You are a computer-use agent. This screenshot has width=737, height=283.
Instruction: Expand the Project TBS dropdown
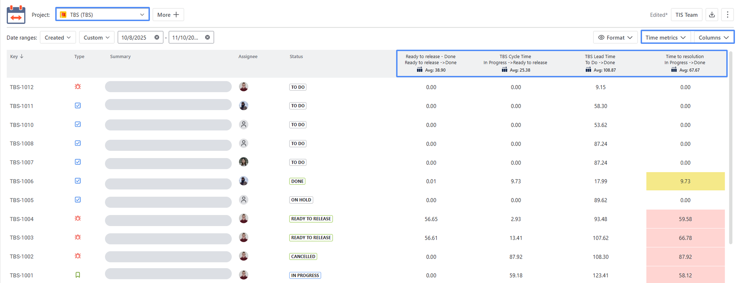click(103, 14)
